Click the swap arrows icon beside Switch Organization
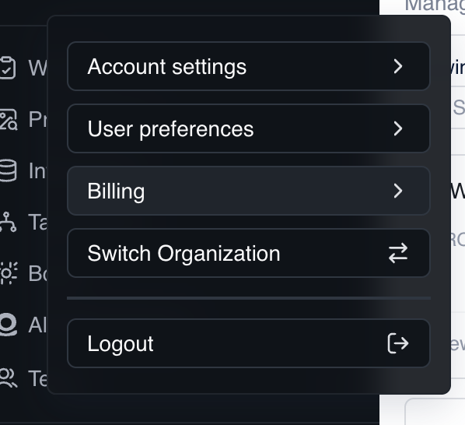Screen dimensions: 465x425 click(398, 253)
